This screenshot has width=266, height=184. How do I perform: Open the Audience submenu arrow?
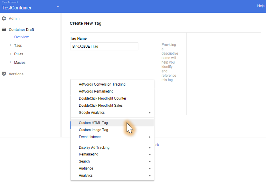pyautogui.click(x=150, y=168)
